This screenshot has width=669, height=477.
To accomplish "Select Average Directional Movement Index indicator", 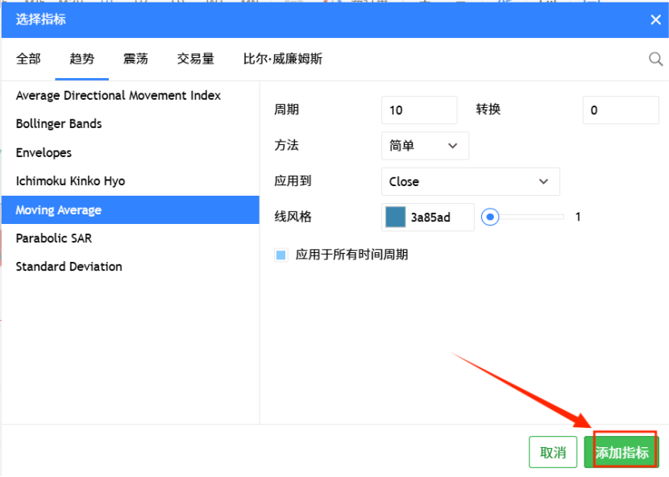I will (x=131, y=96).
